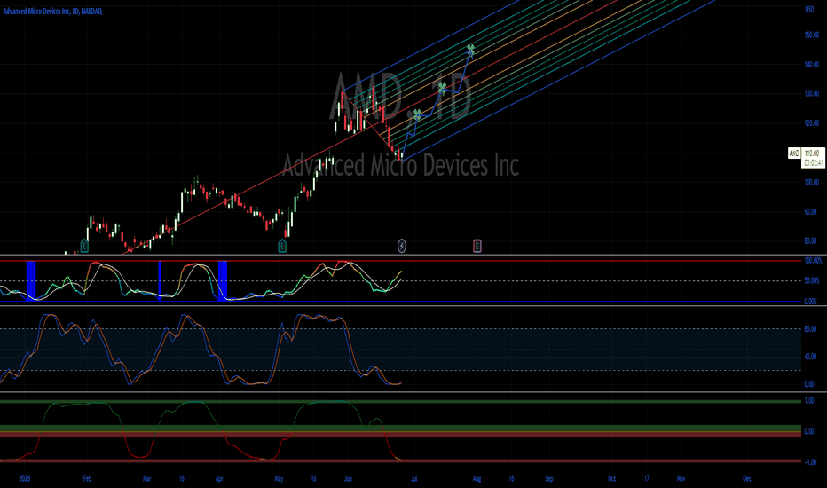Click the May label on time axis
827x488 pixels.
coord(279,478)
